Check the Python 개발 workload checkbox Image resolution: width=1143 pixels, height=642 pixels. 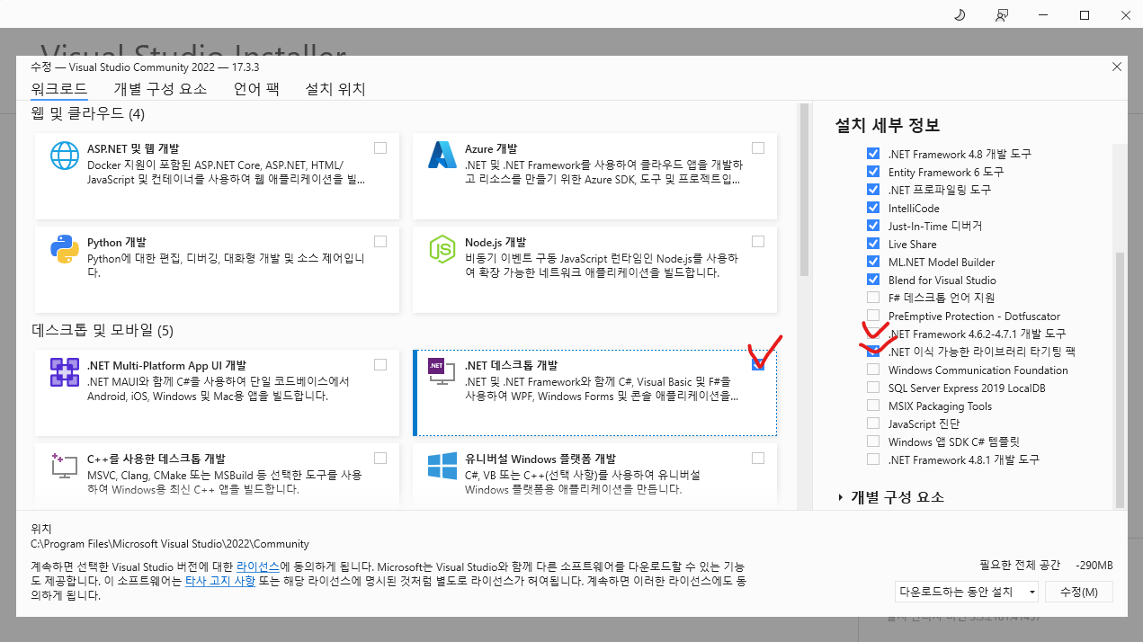tap(380, 241)
